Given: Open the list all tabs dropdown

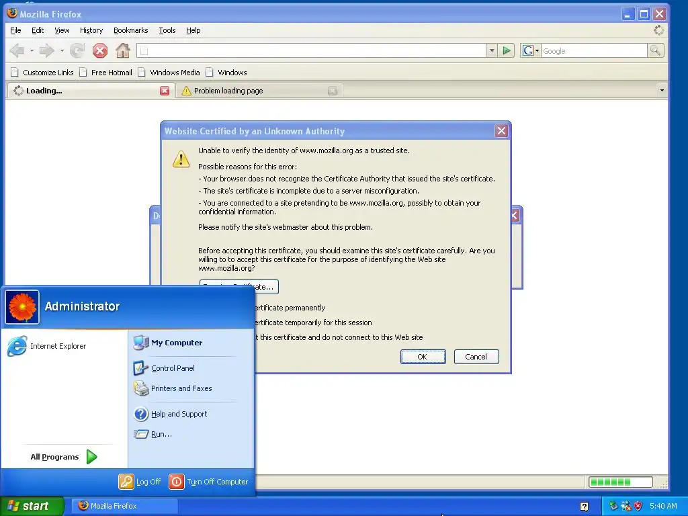Looking at the screenshot, I should (x=662, y=91).
